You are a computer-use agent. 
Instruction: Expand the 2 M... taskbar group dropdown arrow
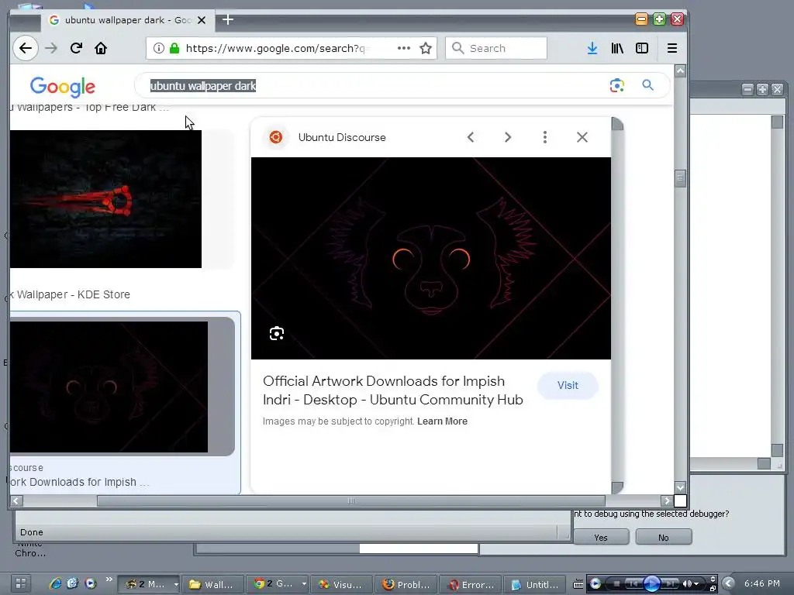pyautogui.click(x=176, y=584)
